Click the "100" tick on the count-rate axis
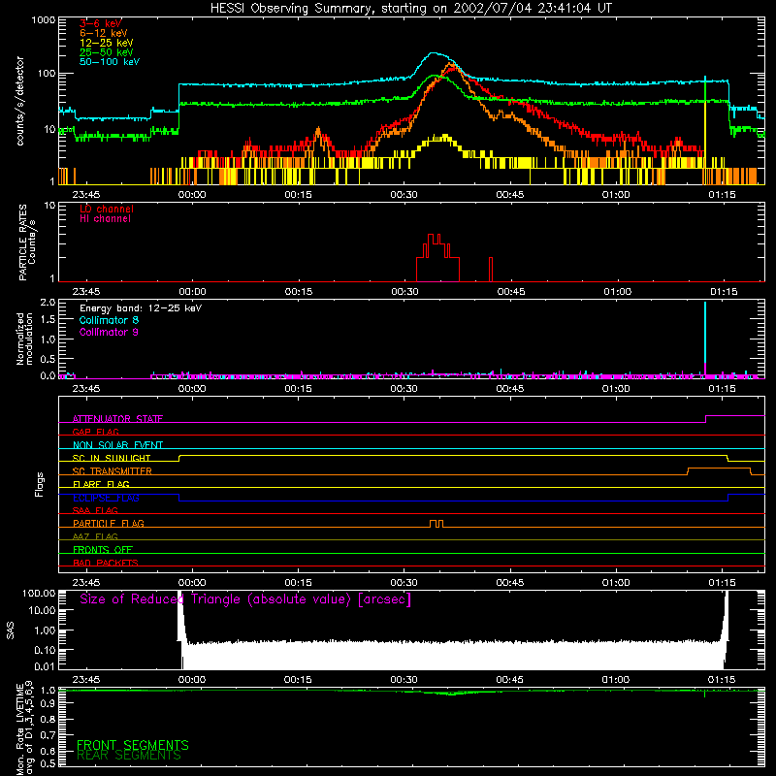This screenshot has width=776, height=776. 46,74
